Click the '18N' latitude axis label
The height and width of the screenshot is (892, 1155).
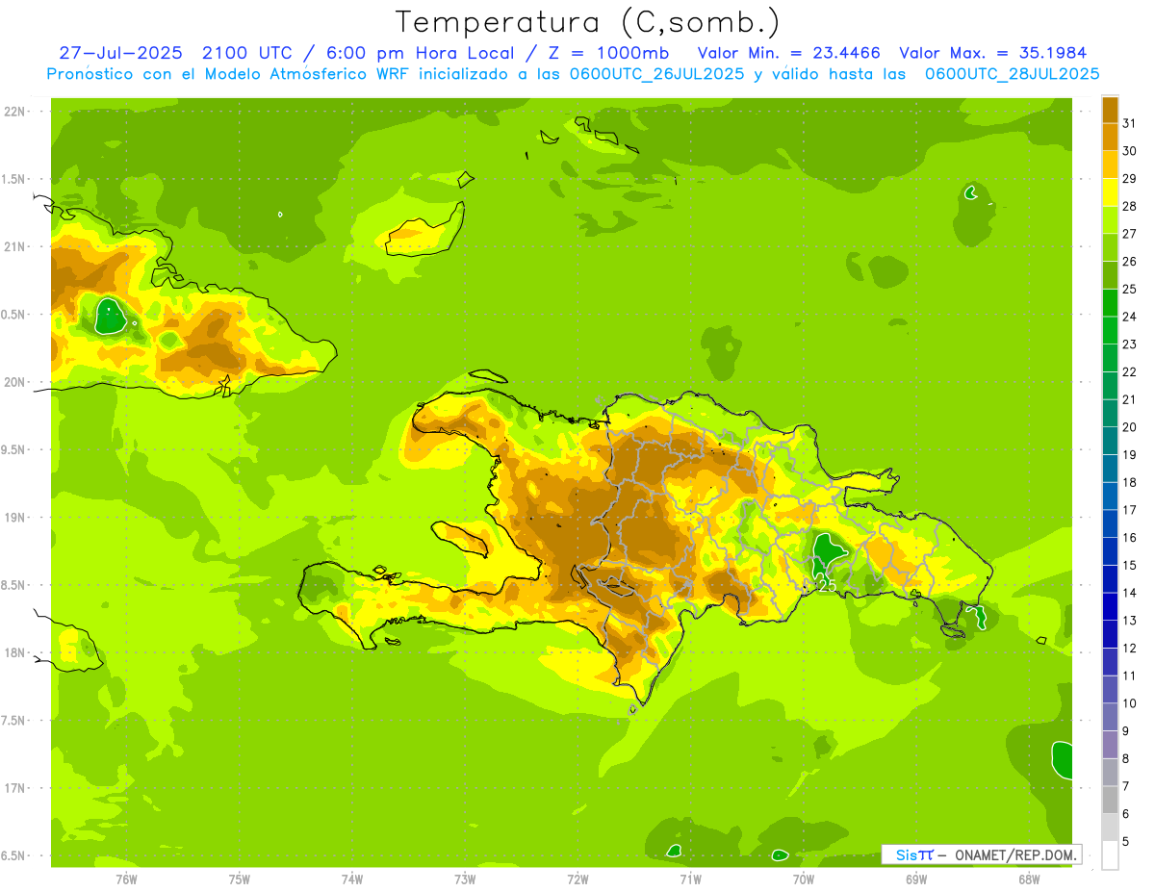pos(14,652)
